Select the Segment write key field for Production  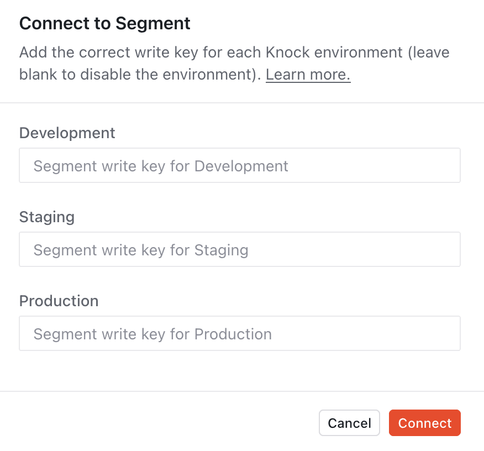240,333
